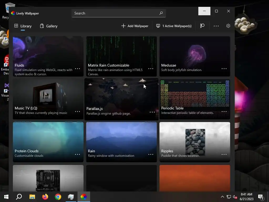The image size is (269, 202).
Task: Click the Visual Studio desktop shortcut
Action: coord(5,92)
